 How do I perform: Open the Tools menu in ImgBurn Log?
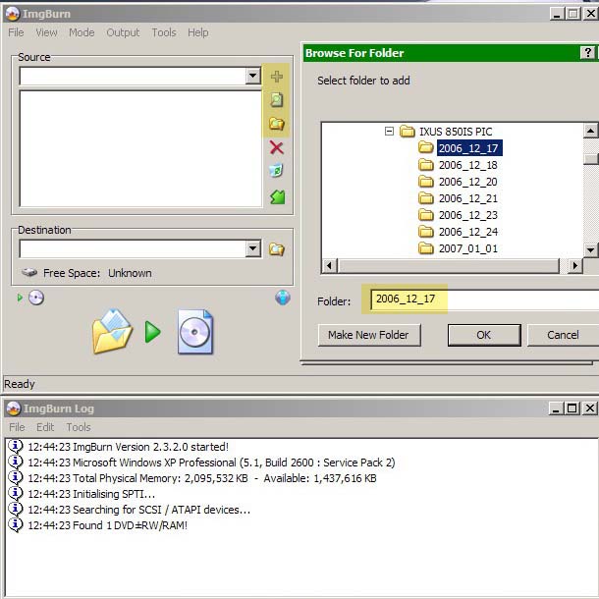[x=79, y=427]
